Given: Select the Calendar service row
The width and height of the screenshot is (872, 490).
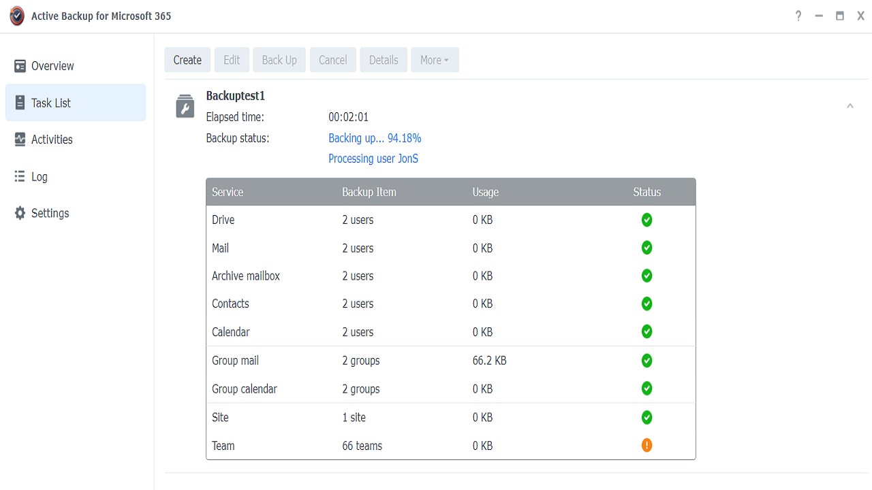Looking at the screenshot, I should tap(450, 331).
